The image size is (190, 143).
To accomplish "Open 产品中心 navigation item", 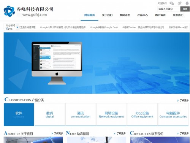I will [x=142, y=15].
